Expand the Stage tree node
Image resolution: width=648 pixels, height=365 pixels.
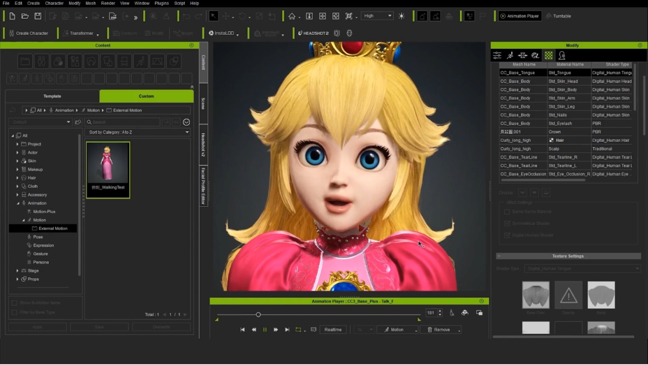click(x=17, y=271)
